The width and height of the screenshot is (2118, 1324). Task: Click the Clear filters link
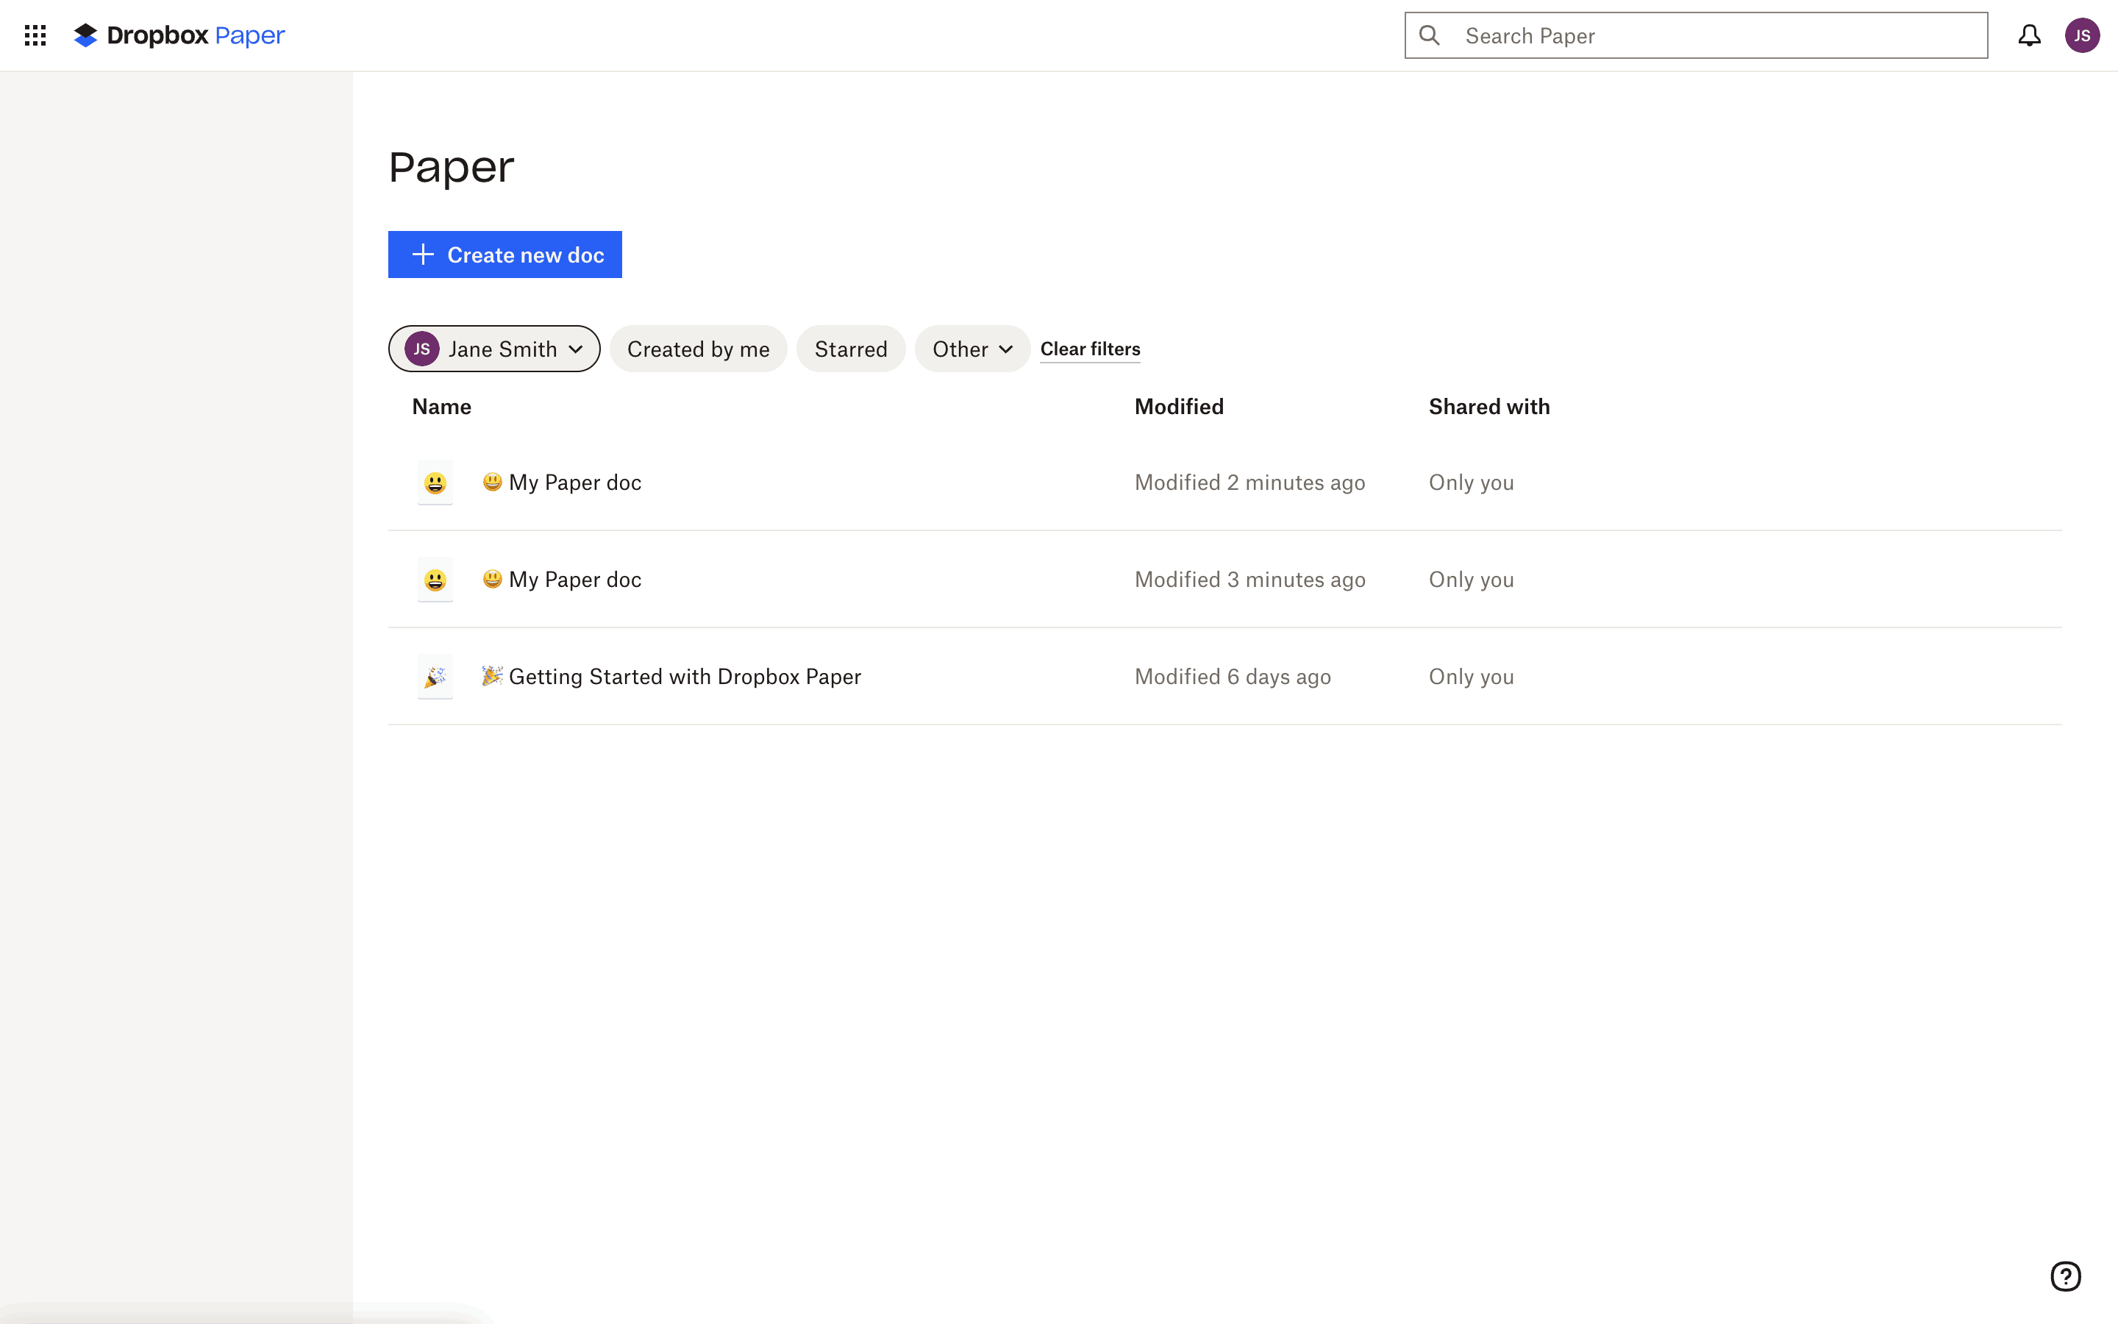[x=1090, y=349]
